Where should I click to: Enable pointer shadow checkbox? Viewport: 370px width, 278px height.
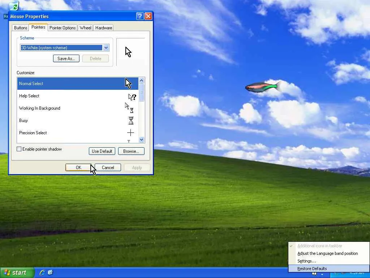pos(19,149)
